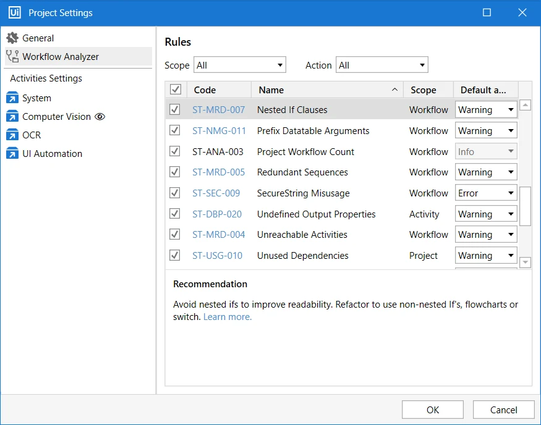This screenshot has height=425, width=541.
Task: Sort rules by the Code column header
Action: (x=219, y=90)
